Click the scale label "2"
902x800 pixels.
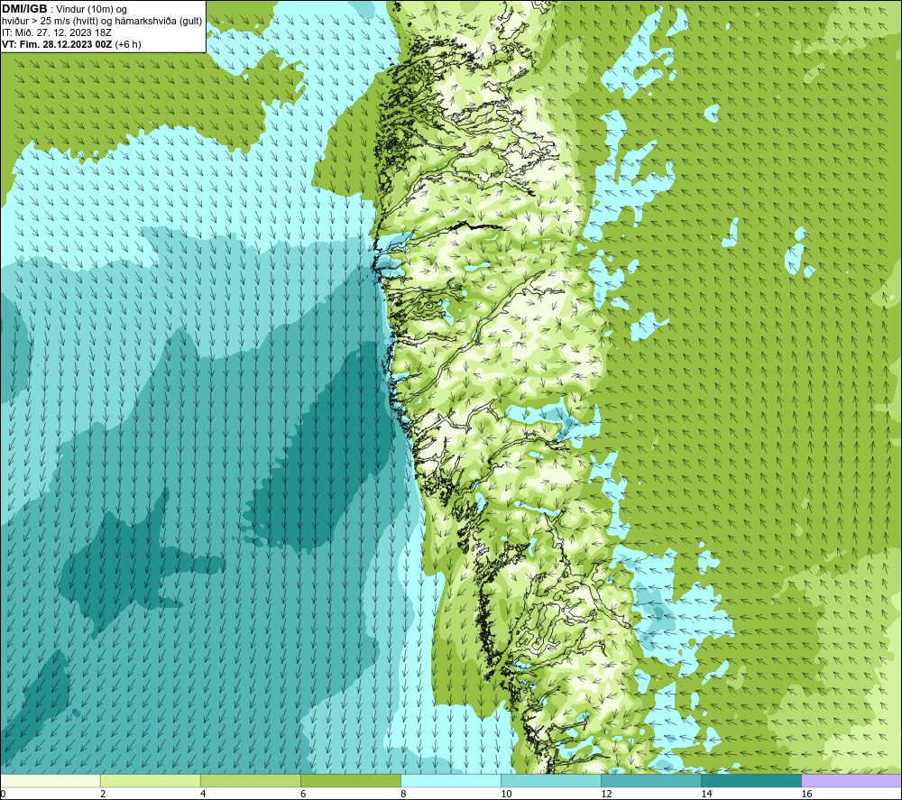click(x=103, y=795)
